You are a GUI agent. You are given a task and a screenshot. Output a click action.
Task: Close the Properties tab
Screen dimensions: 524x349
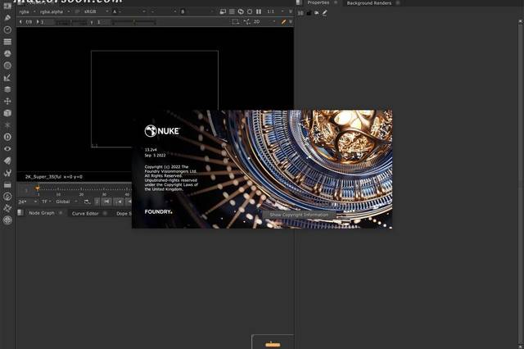click(x=336, y=2)
